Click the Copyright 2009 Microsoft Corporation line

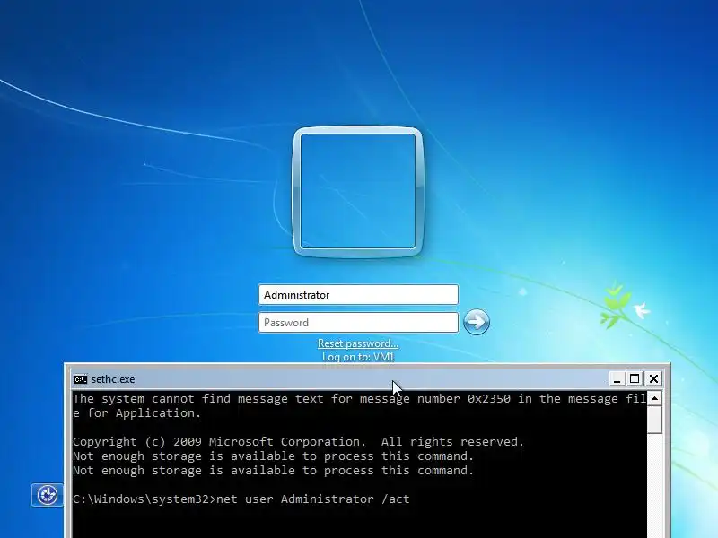(298, 442)
